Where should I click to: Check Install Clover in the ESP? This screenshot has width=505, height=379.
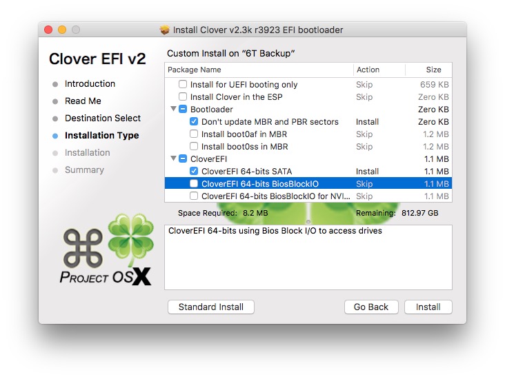tap(183, 96)
